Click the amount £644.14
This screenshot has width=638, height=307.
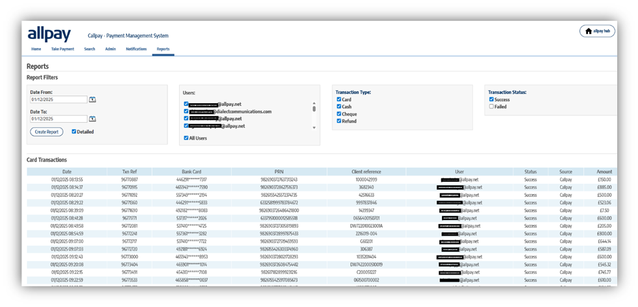(605, 241)
